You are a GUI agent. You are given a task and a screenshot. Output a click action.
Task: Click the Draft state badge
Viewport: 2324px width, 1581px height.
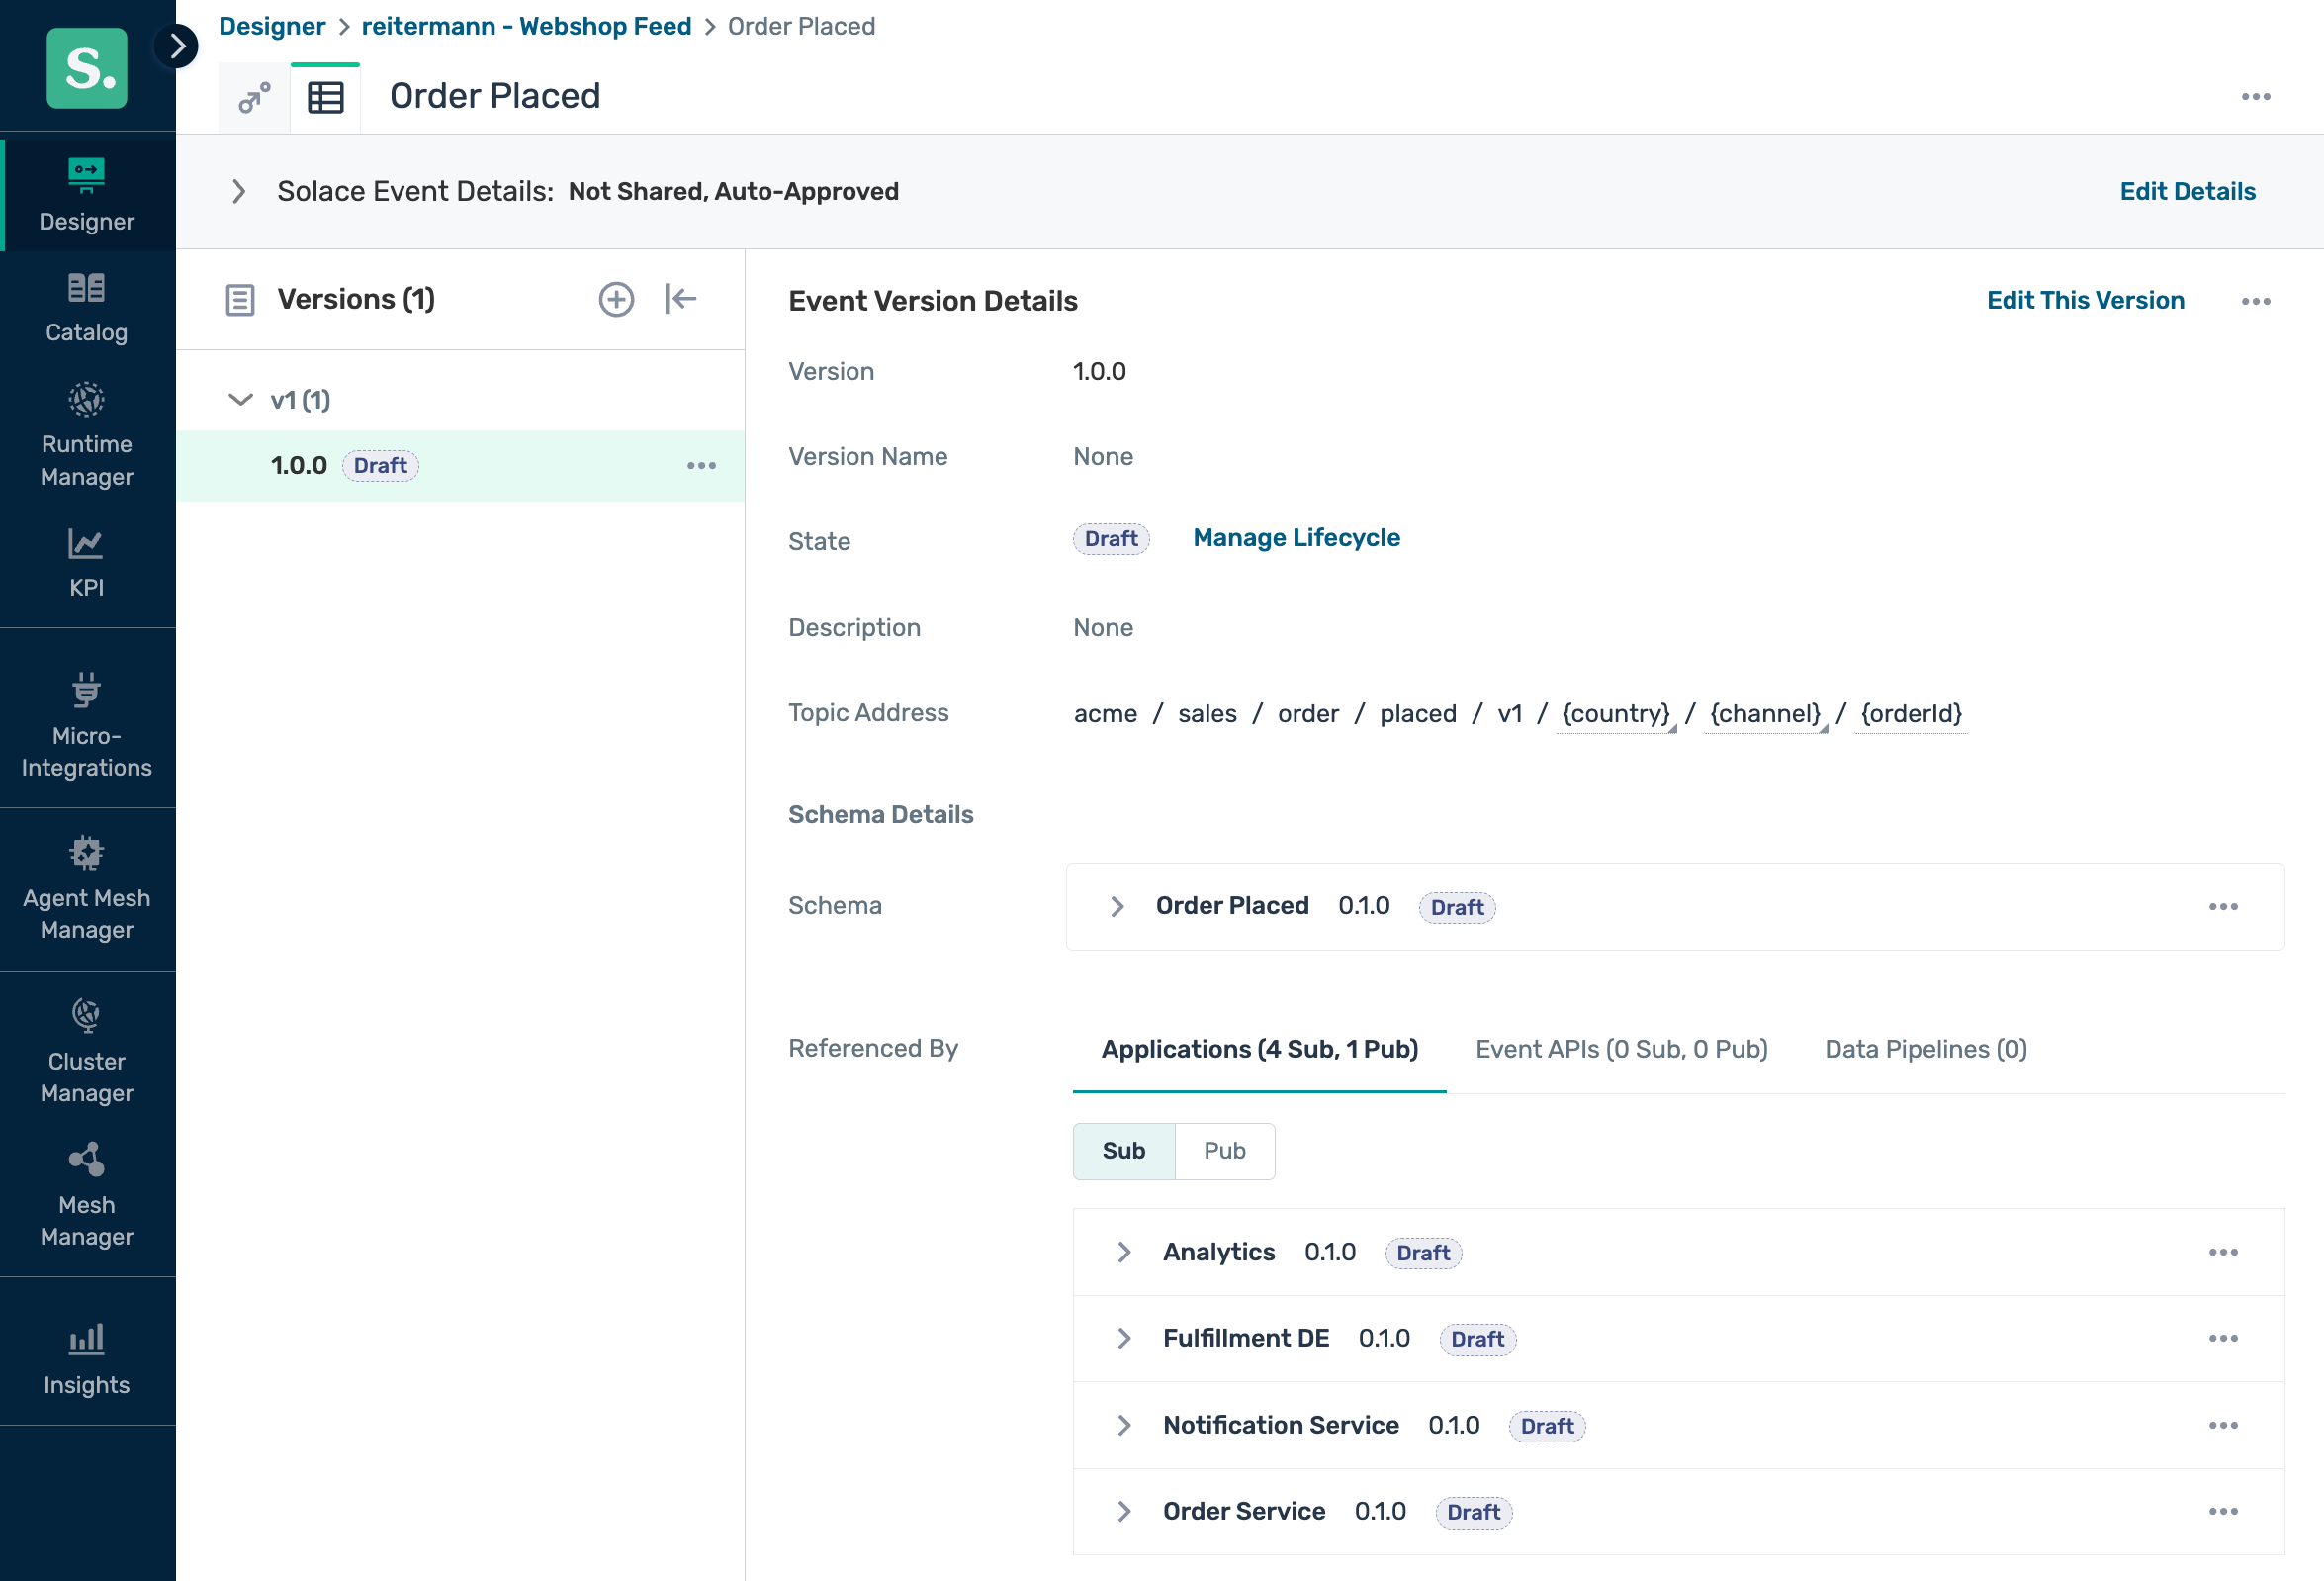(1110, 538)
